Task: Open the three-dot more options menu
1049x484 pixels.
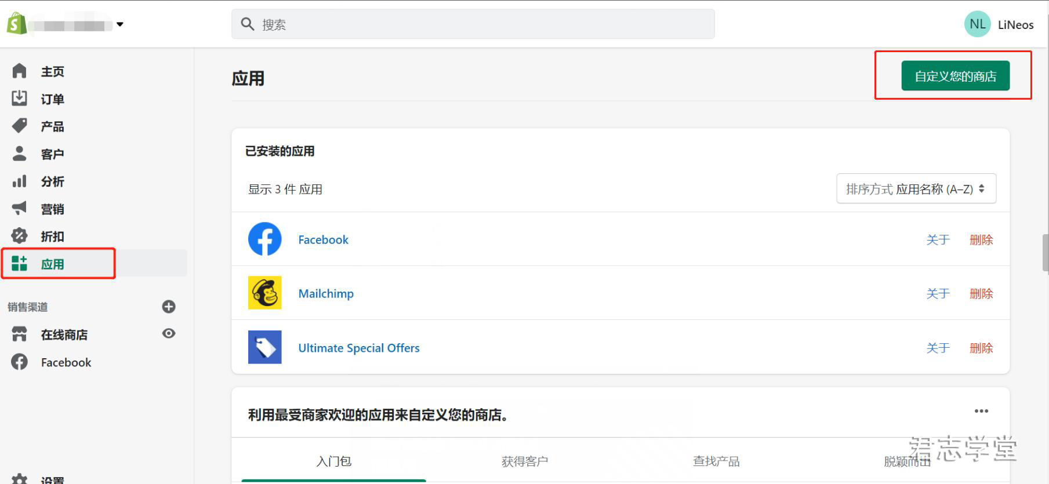Action: point(981,411)
